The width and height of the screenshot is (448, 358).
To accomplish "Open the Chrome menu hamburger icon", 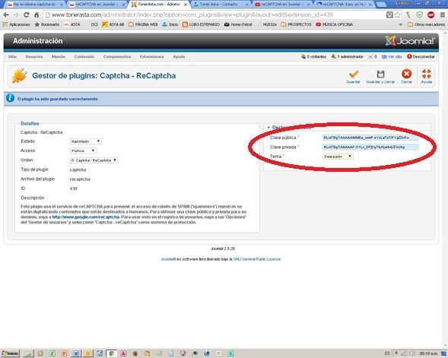I will (442, 15).
